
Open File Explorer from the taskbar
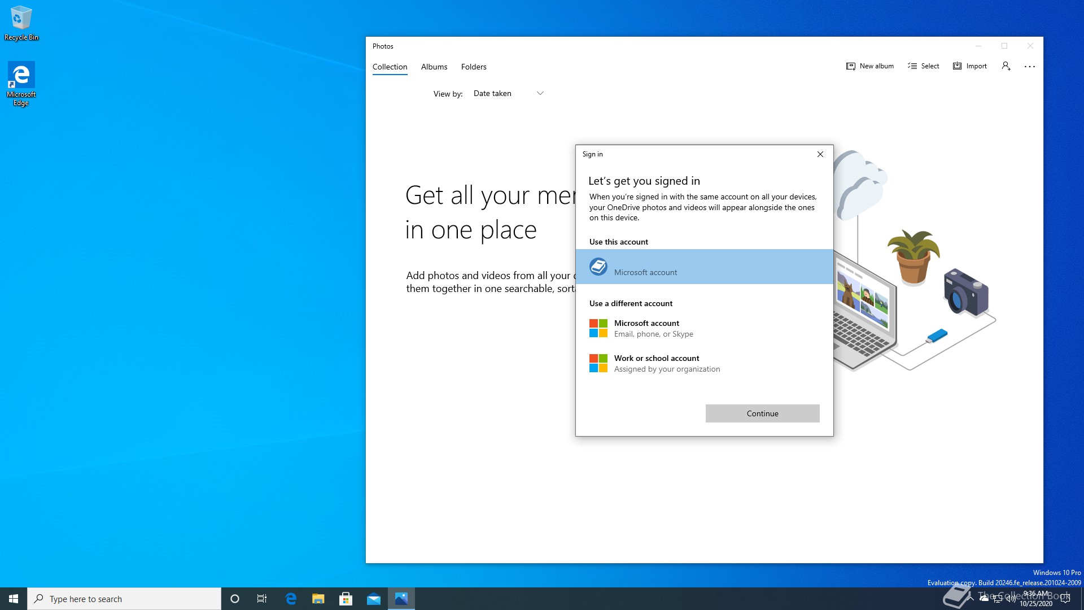(x=318, y=599)
